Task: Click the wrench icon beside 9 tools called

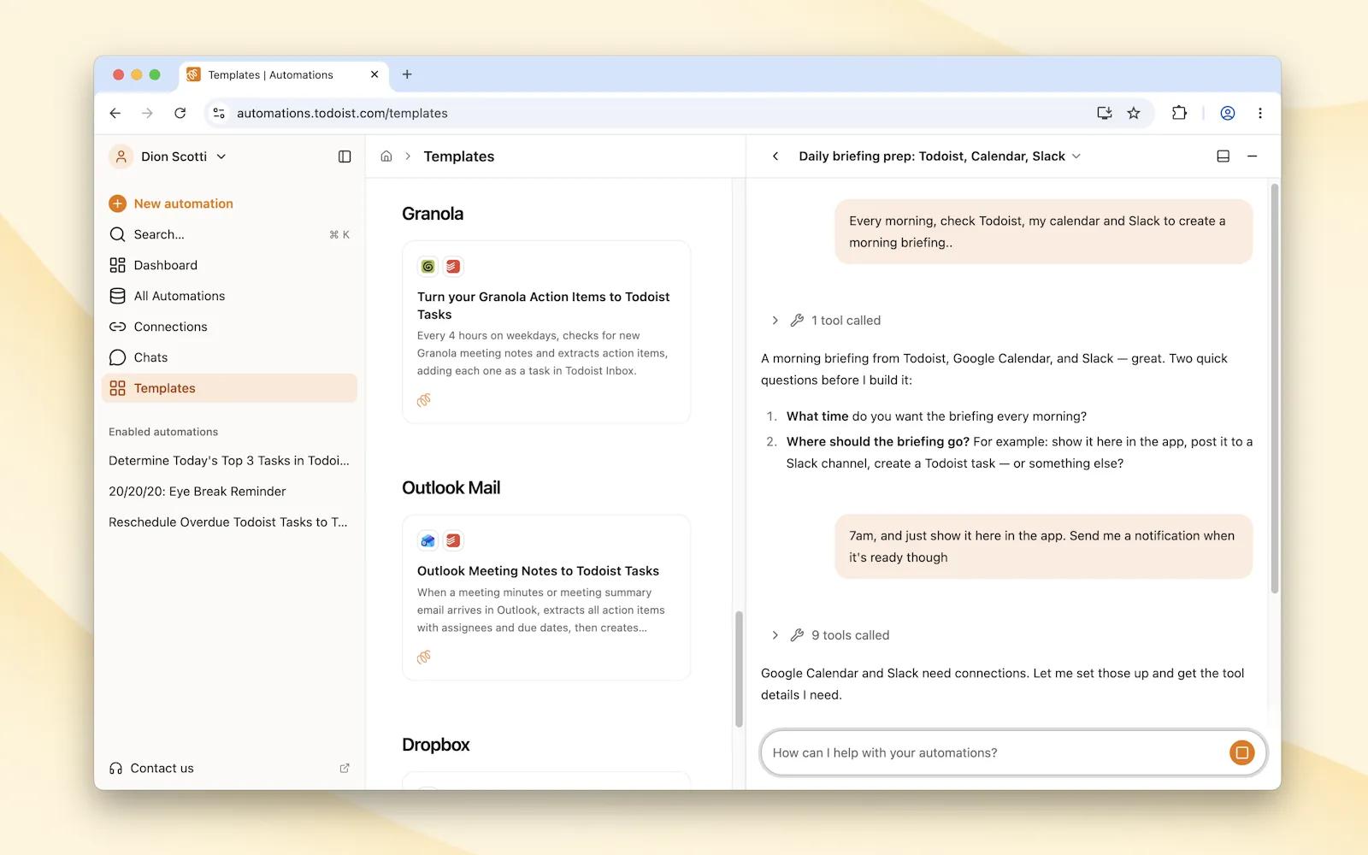Action: 797,635
